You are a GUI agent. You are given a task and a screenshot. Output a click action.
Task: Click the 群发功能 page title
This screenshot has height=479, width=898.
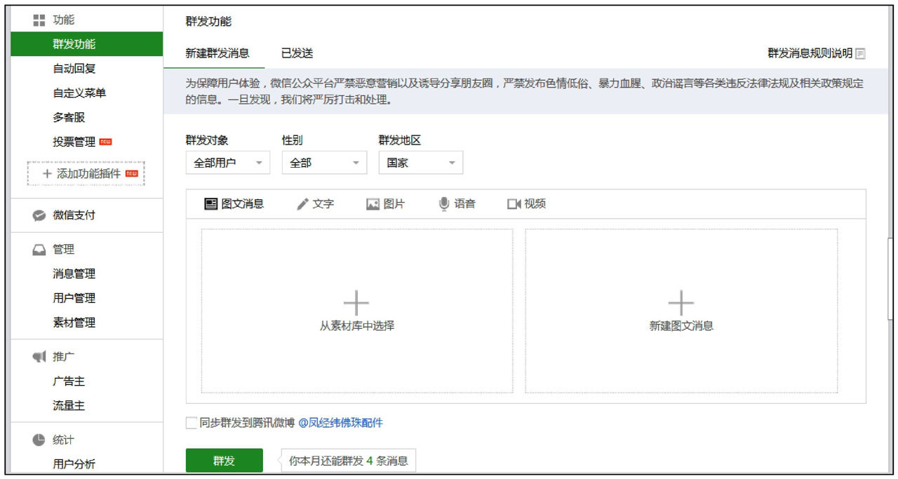coord(208,22)
